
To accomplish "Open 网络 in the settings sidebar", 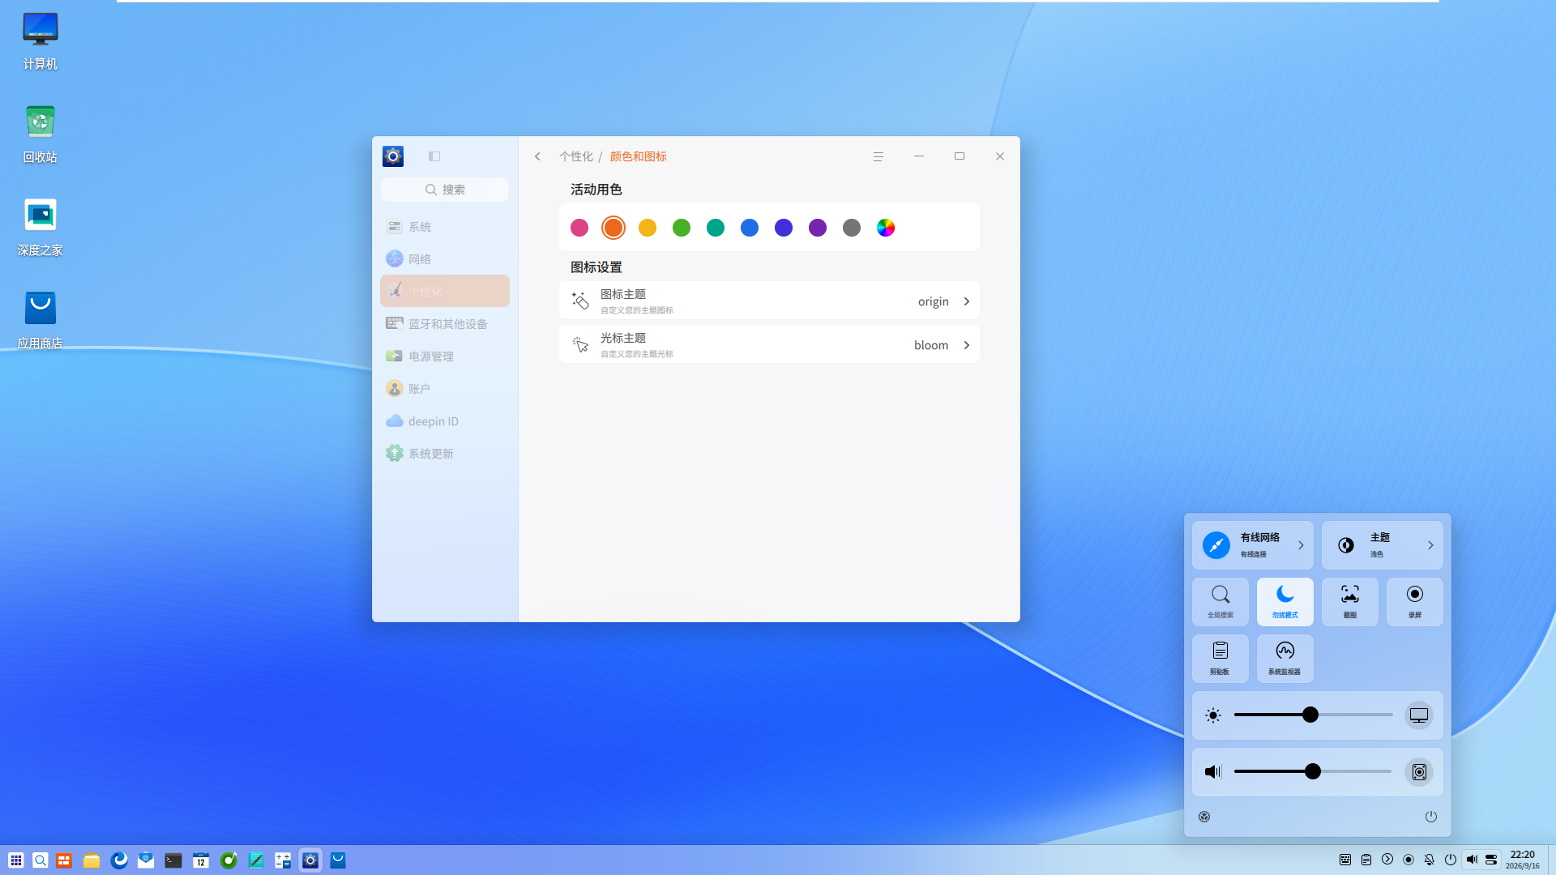I will (445, 259).
